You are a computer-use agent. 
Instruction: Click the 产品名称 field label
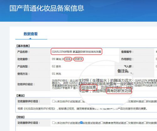pos(24,52)
